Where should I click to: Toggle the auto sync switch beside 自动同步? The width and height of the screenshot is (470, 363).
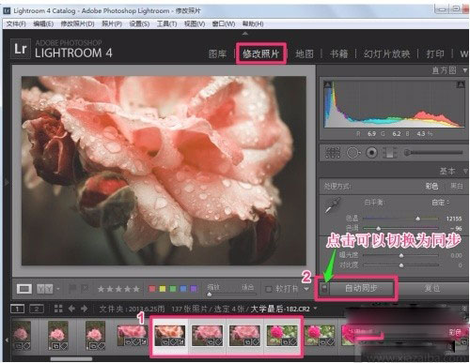[325, 288]
